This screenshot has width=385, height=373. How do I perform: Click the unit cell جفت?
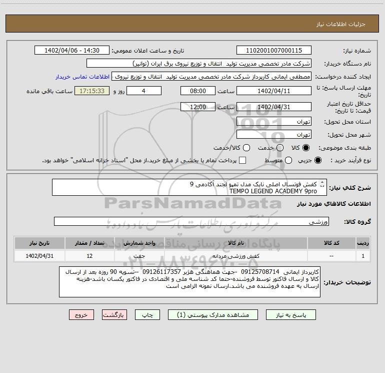pos(139,256)
